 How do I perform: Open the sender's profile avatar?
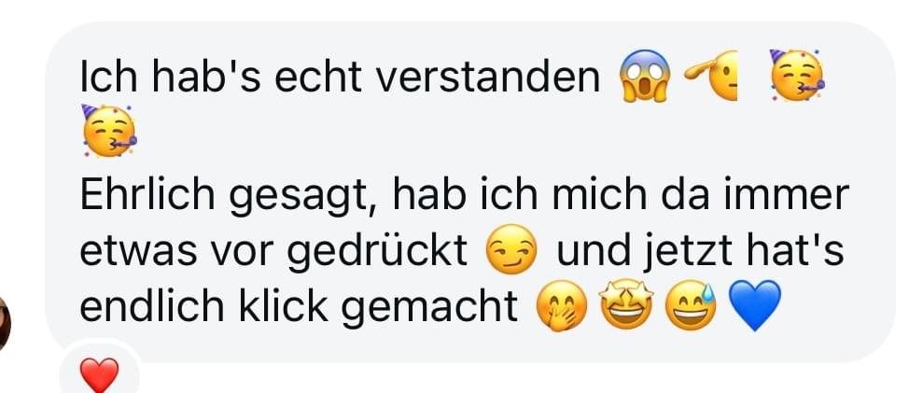(x=4, y=323)
